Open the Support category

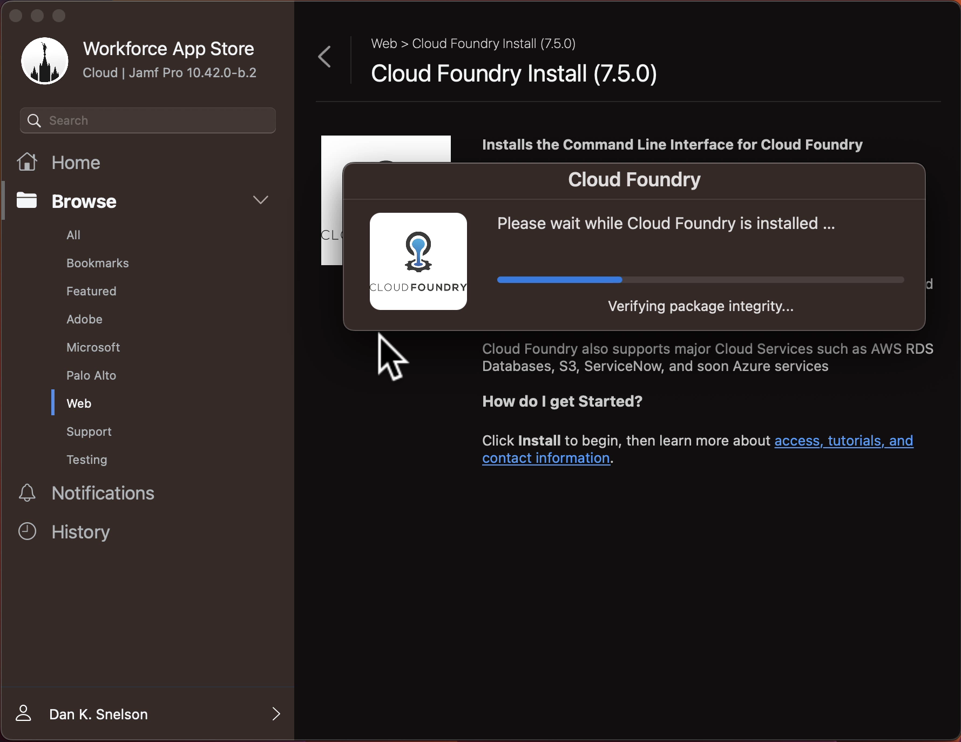tap(89, 431)
